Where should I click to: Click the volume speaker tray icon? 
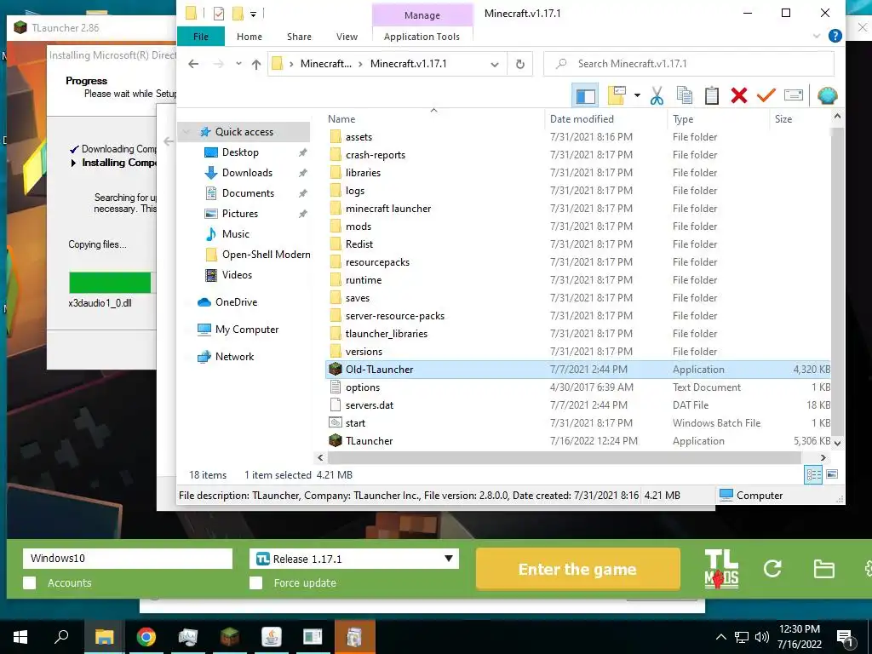click(762, 637)
